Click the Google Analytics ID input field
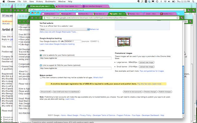197x123 pixels. [x=73, y=41]
